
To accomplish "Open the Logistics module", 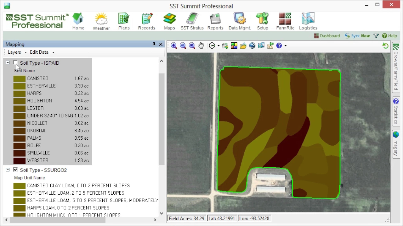I will [308, 21].
